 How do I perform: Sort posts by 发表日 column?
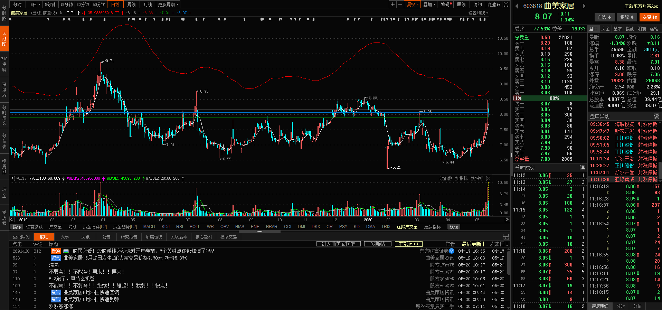pyautogui.click(x=499, y=244)
